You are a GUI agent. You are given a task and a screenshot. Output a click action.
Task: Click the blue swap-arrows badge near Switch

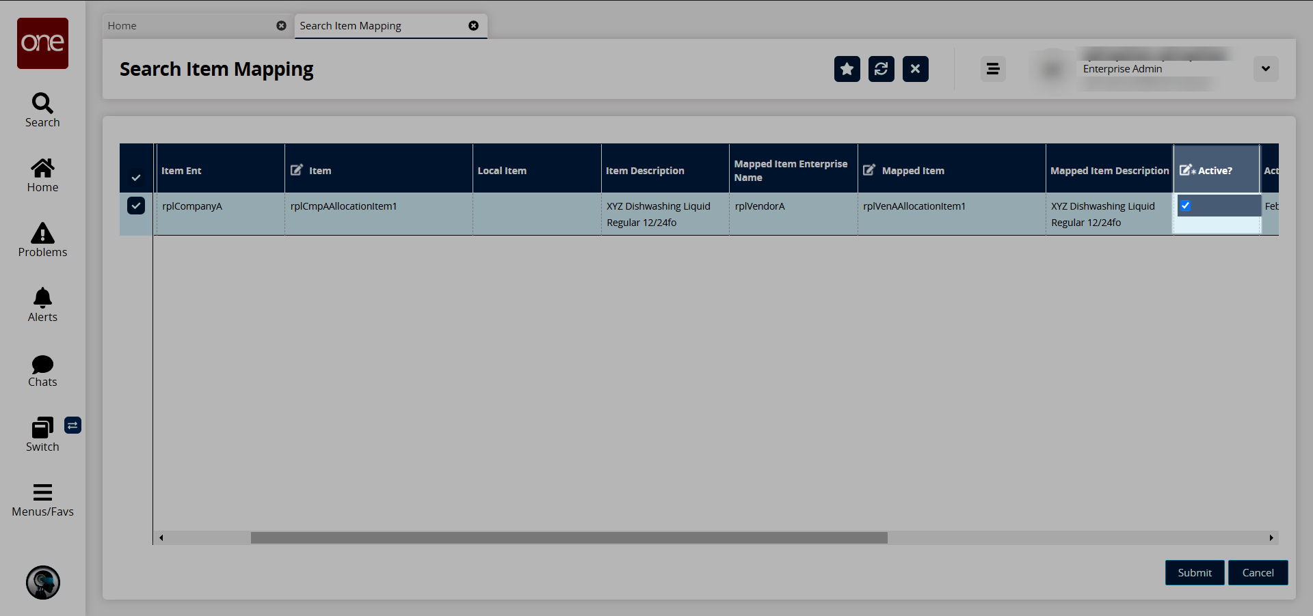(x=72, y=425)
